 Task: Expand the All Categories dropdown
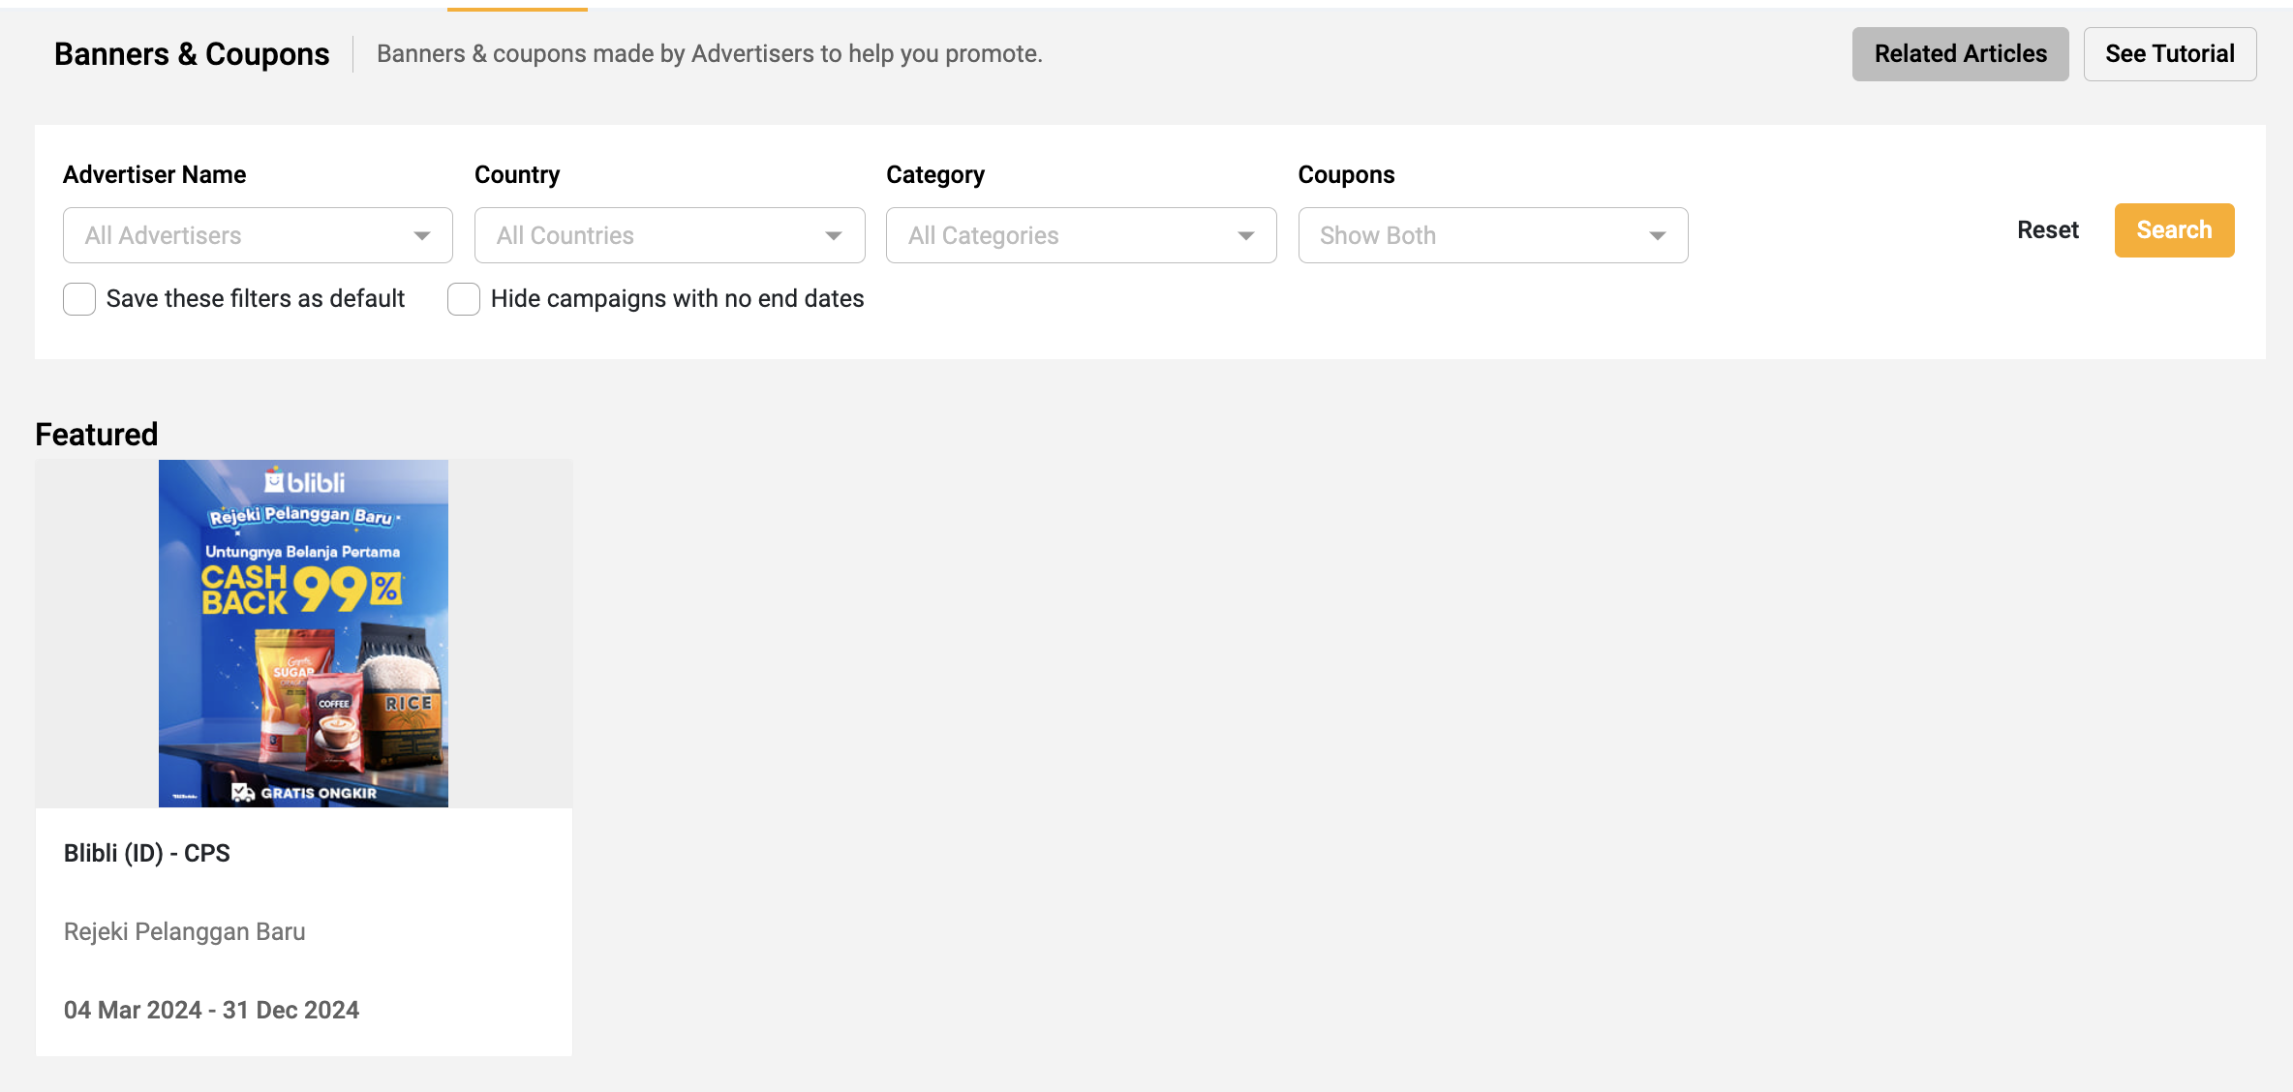pyautogui.click(x=1081, y=235)
